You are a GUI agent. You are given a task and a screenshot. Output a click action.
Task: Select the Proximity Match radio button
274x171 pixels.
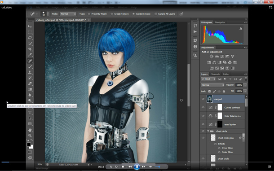click(89, 14)
